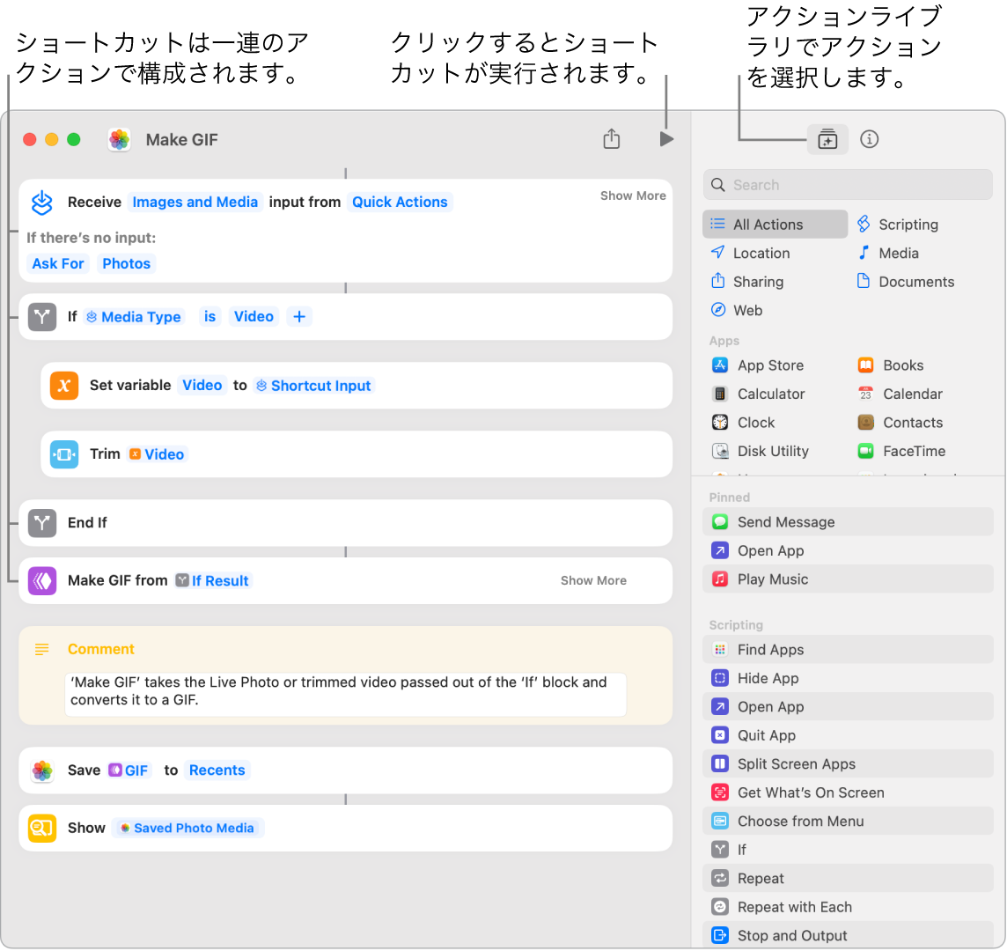The height and width of the screenshot is (951, 1007).
Task: Select the Trim video action icon
Action: (64, 454)
